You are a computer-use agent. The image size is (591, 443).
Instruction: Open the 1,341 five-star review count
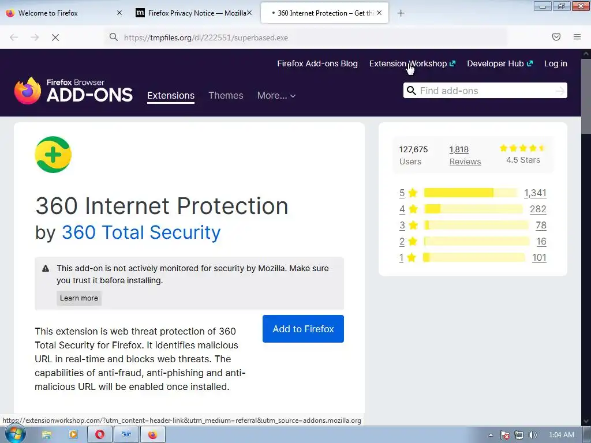coord(535,193)
